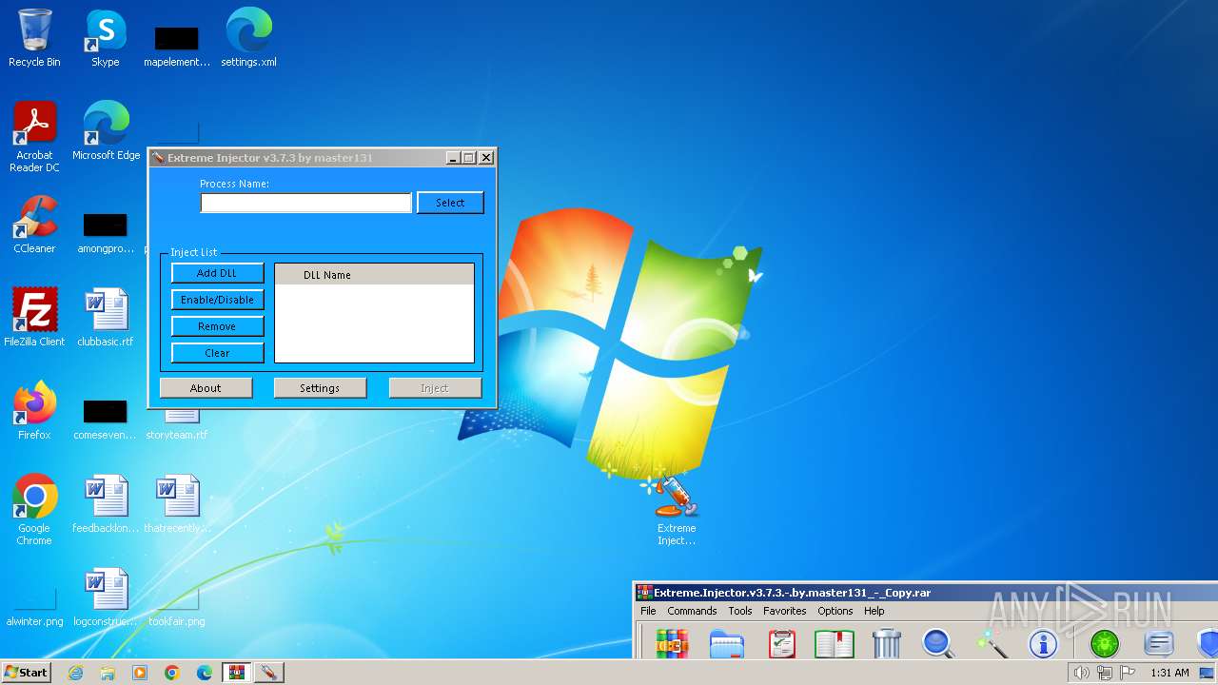Click the Info icon in WinRAR toolbar
Viewport: 1218px width, 685px height.
1043,644
